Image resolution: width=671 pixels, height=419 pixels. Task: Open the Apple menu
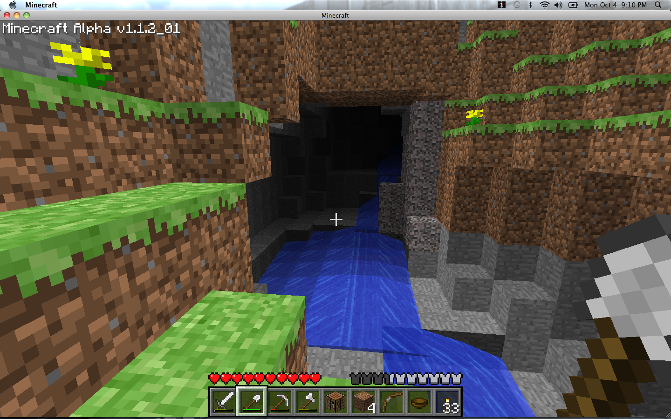click(x=13, y=5)
